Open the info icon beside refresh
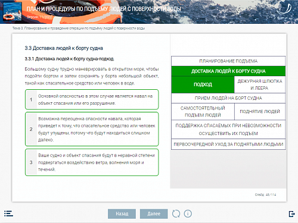 (188, 213)
